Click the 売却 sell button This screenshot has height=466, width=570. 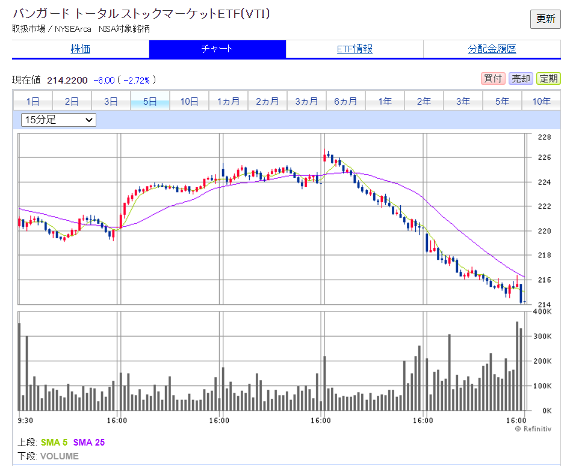coord(521,78)
